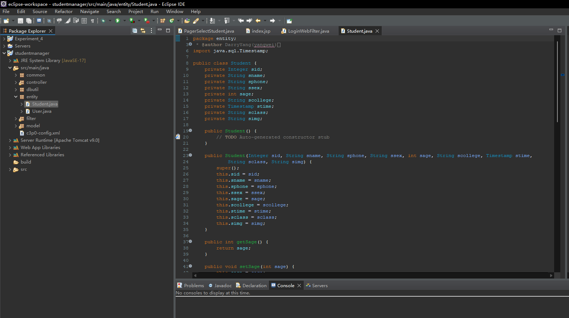Click the blue overview ruler marker

[562, 75]
